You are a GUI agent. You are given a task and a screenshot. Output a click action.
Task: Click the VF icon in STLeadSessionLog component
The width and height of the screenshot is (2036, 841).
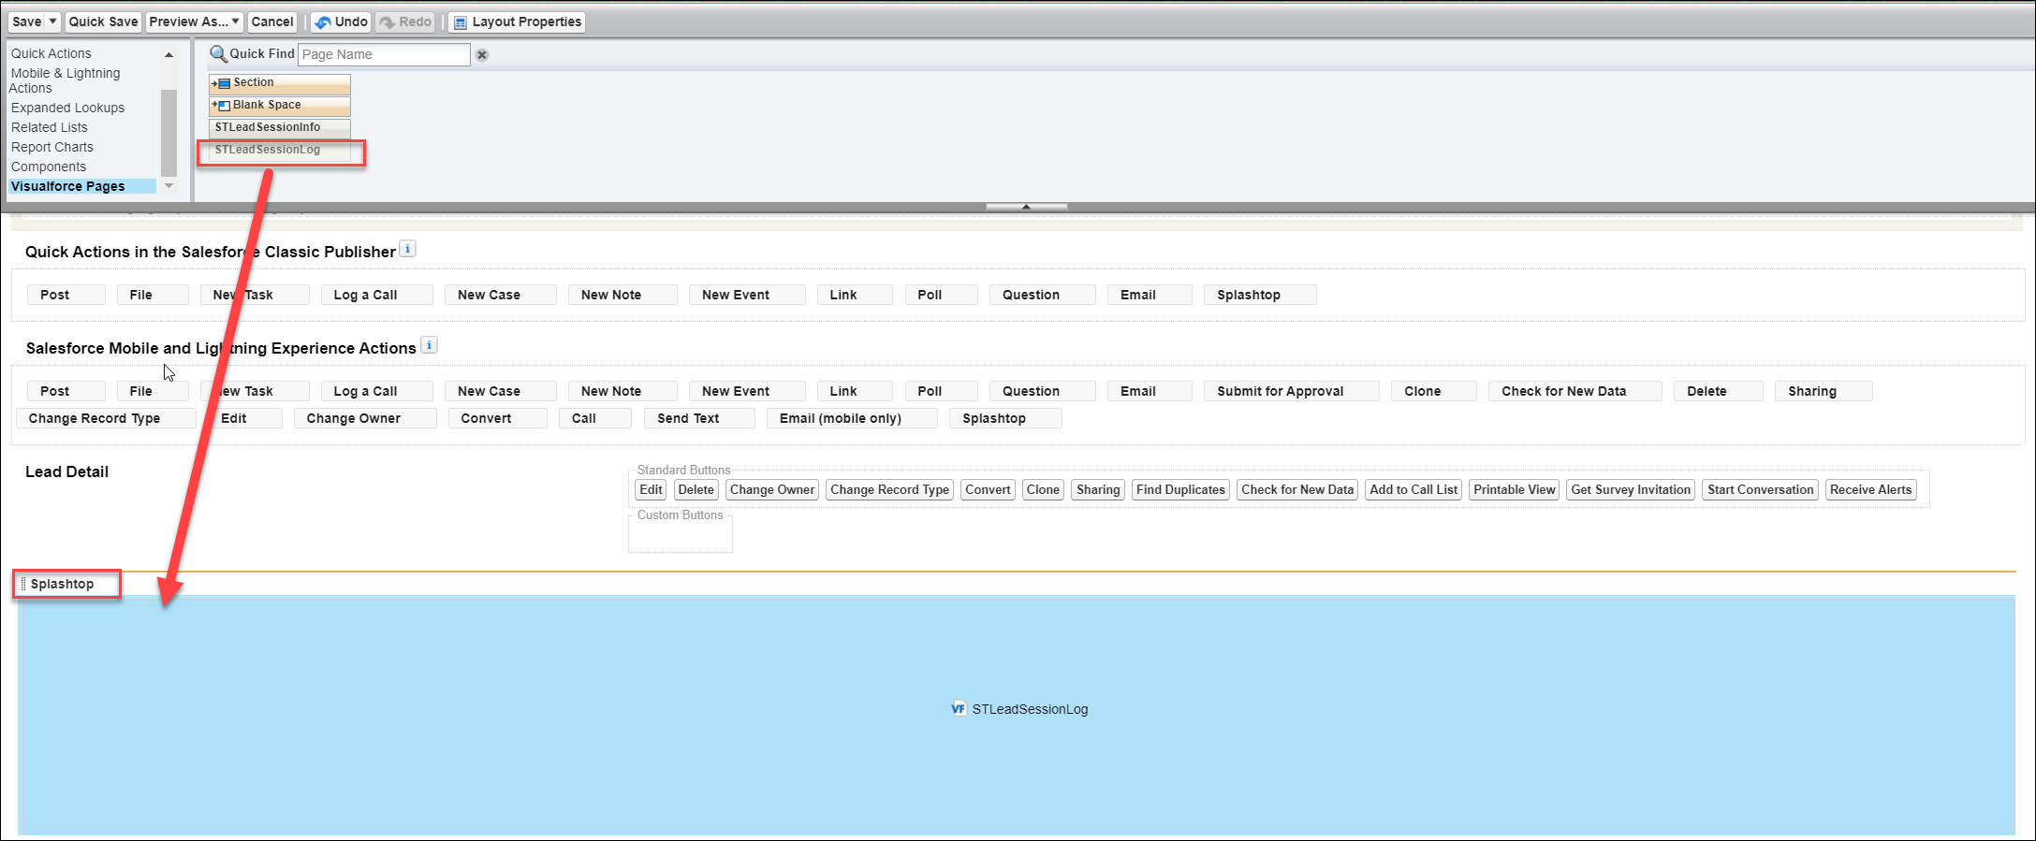(x=959, y=708)
